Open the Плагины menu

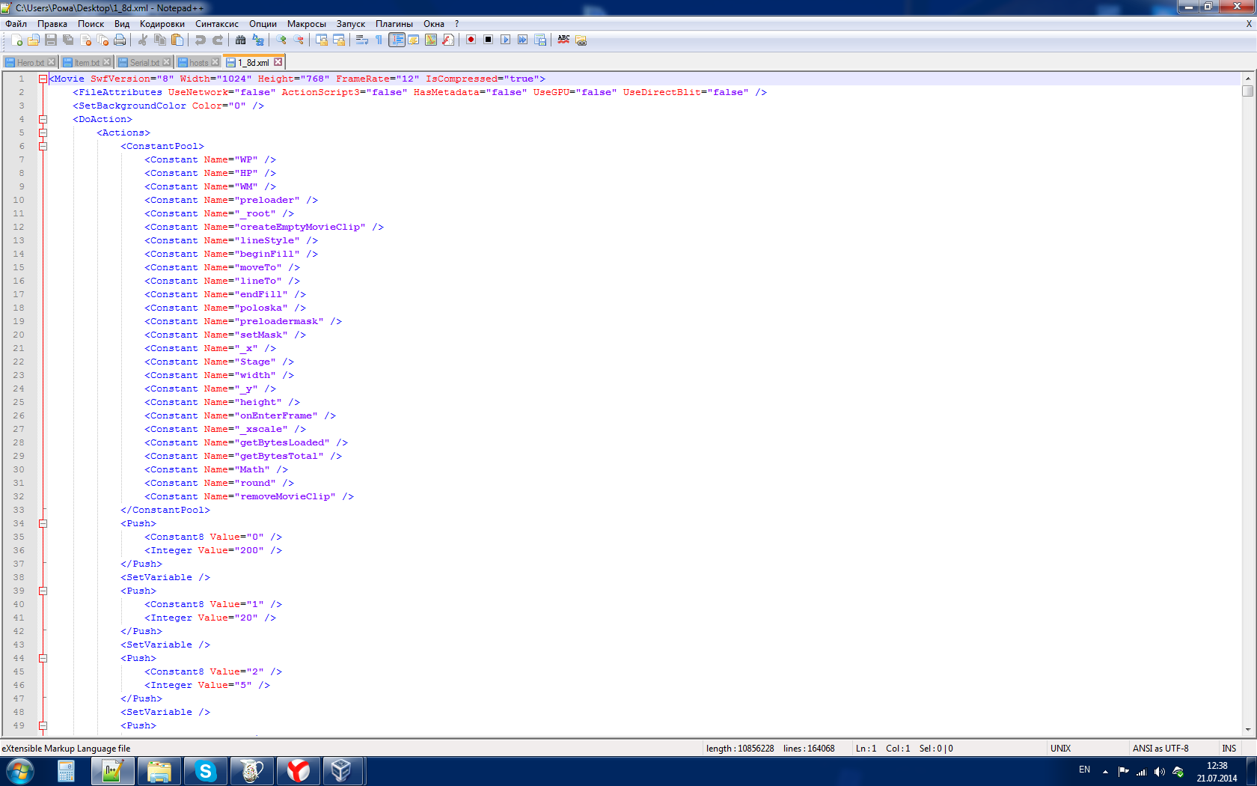click(x=394, y=24)
